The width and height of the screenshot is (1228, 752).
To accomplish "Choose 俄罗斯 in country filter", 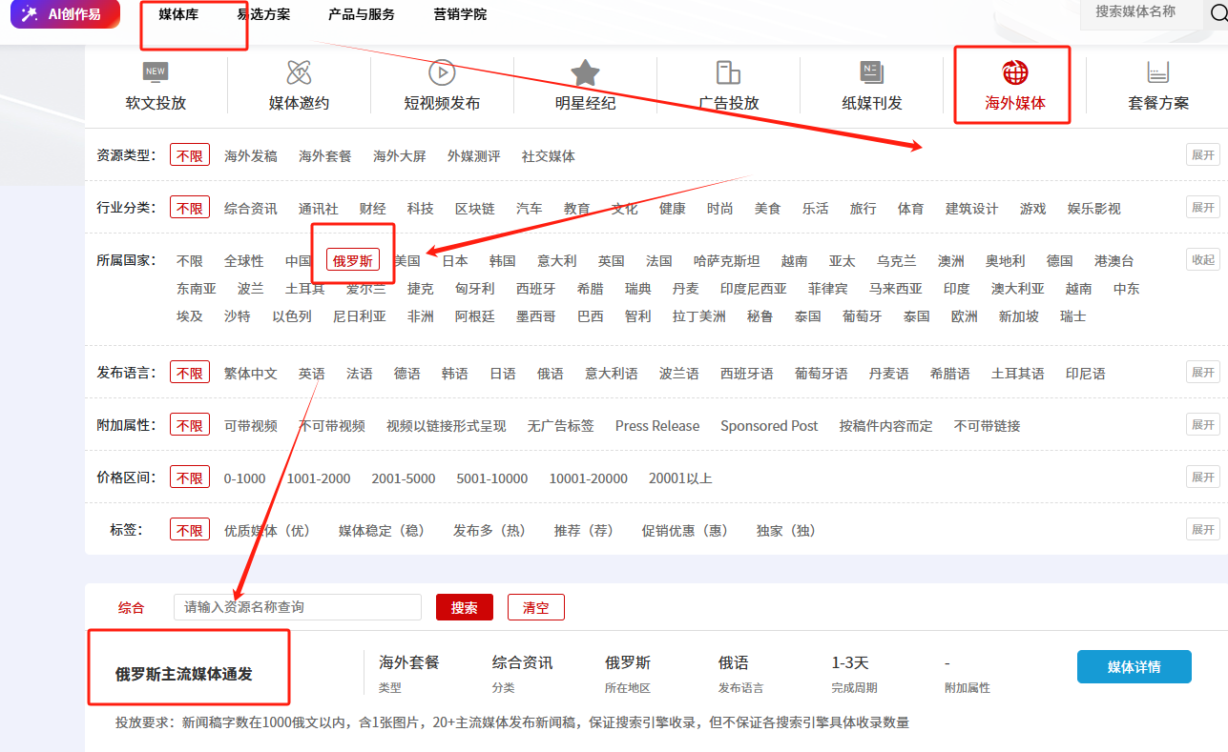I will pos(353,260).
